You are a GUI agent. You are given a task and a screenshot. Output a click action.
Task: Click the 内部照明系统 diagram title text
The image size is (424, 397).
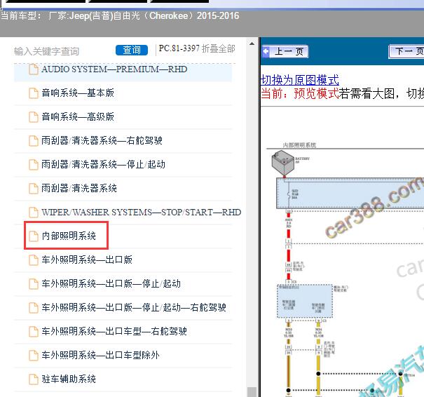click(299, 145)
